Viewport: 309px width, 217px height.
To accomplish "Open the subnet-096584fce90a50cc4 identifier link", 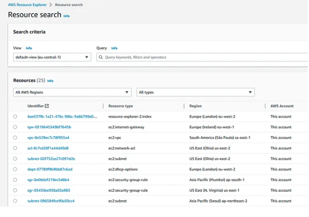I will tap(51, 201).
